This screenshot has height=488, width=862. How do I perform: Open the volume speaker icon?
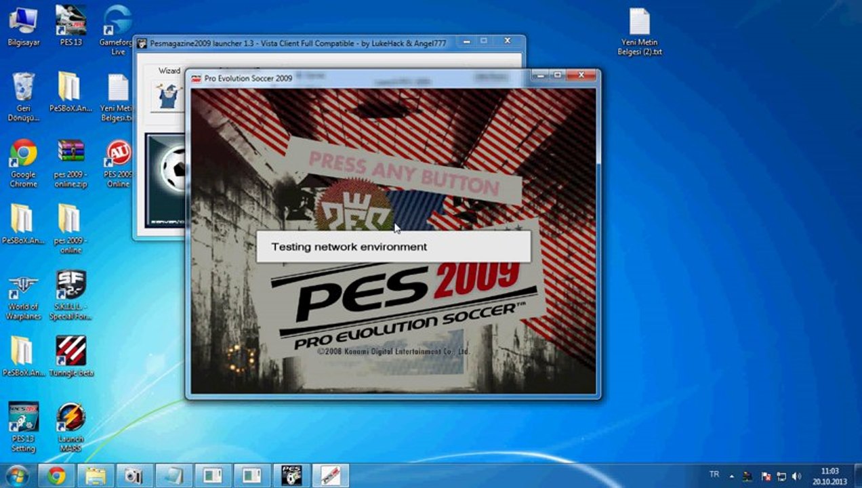pos(796,476)
